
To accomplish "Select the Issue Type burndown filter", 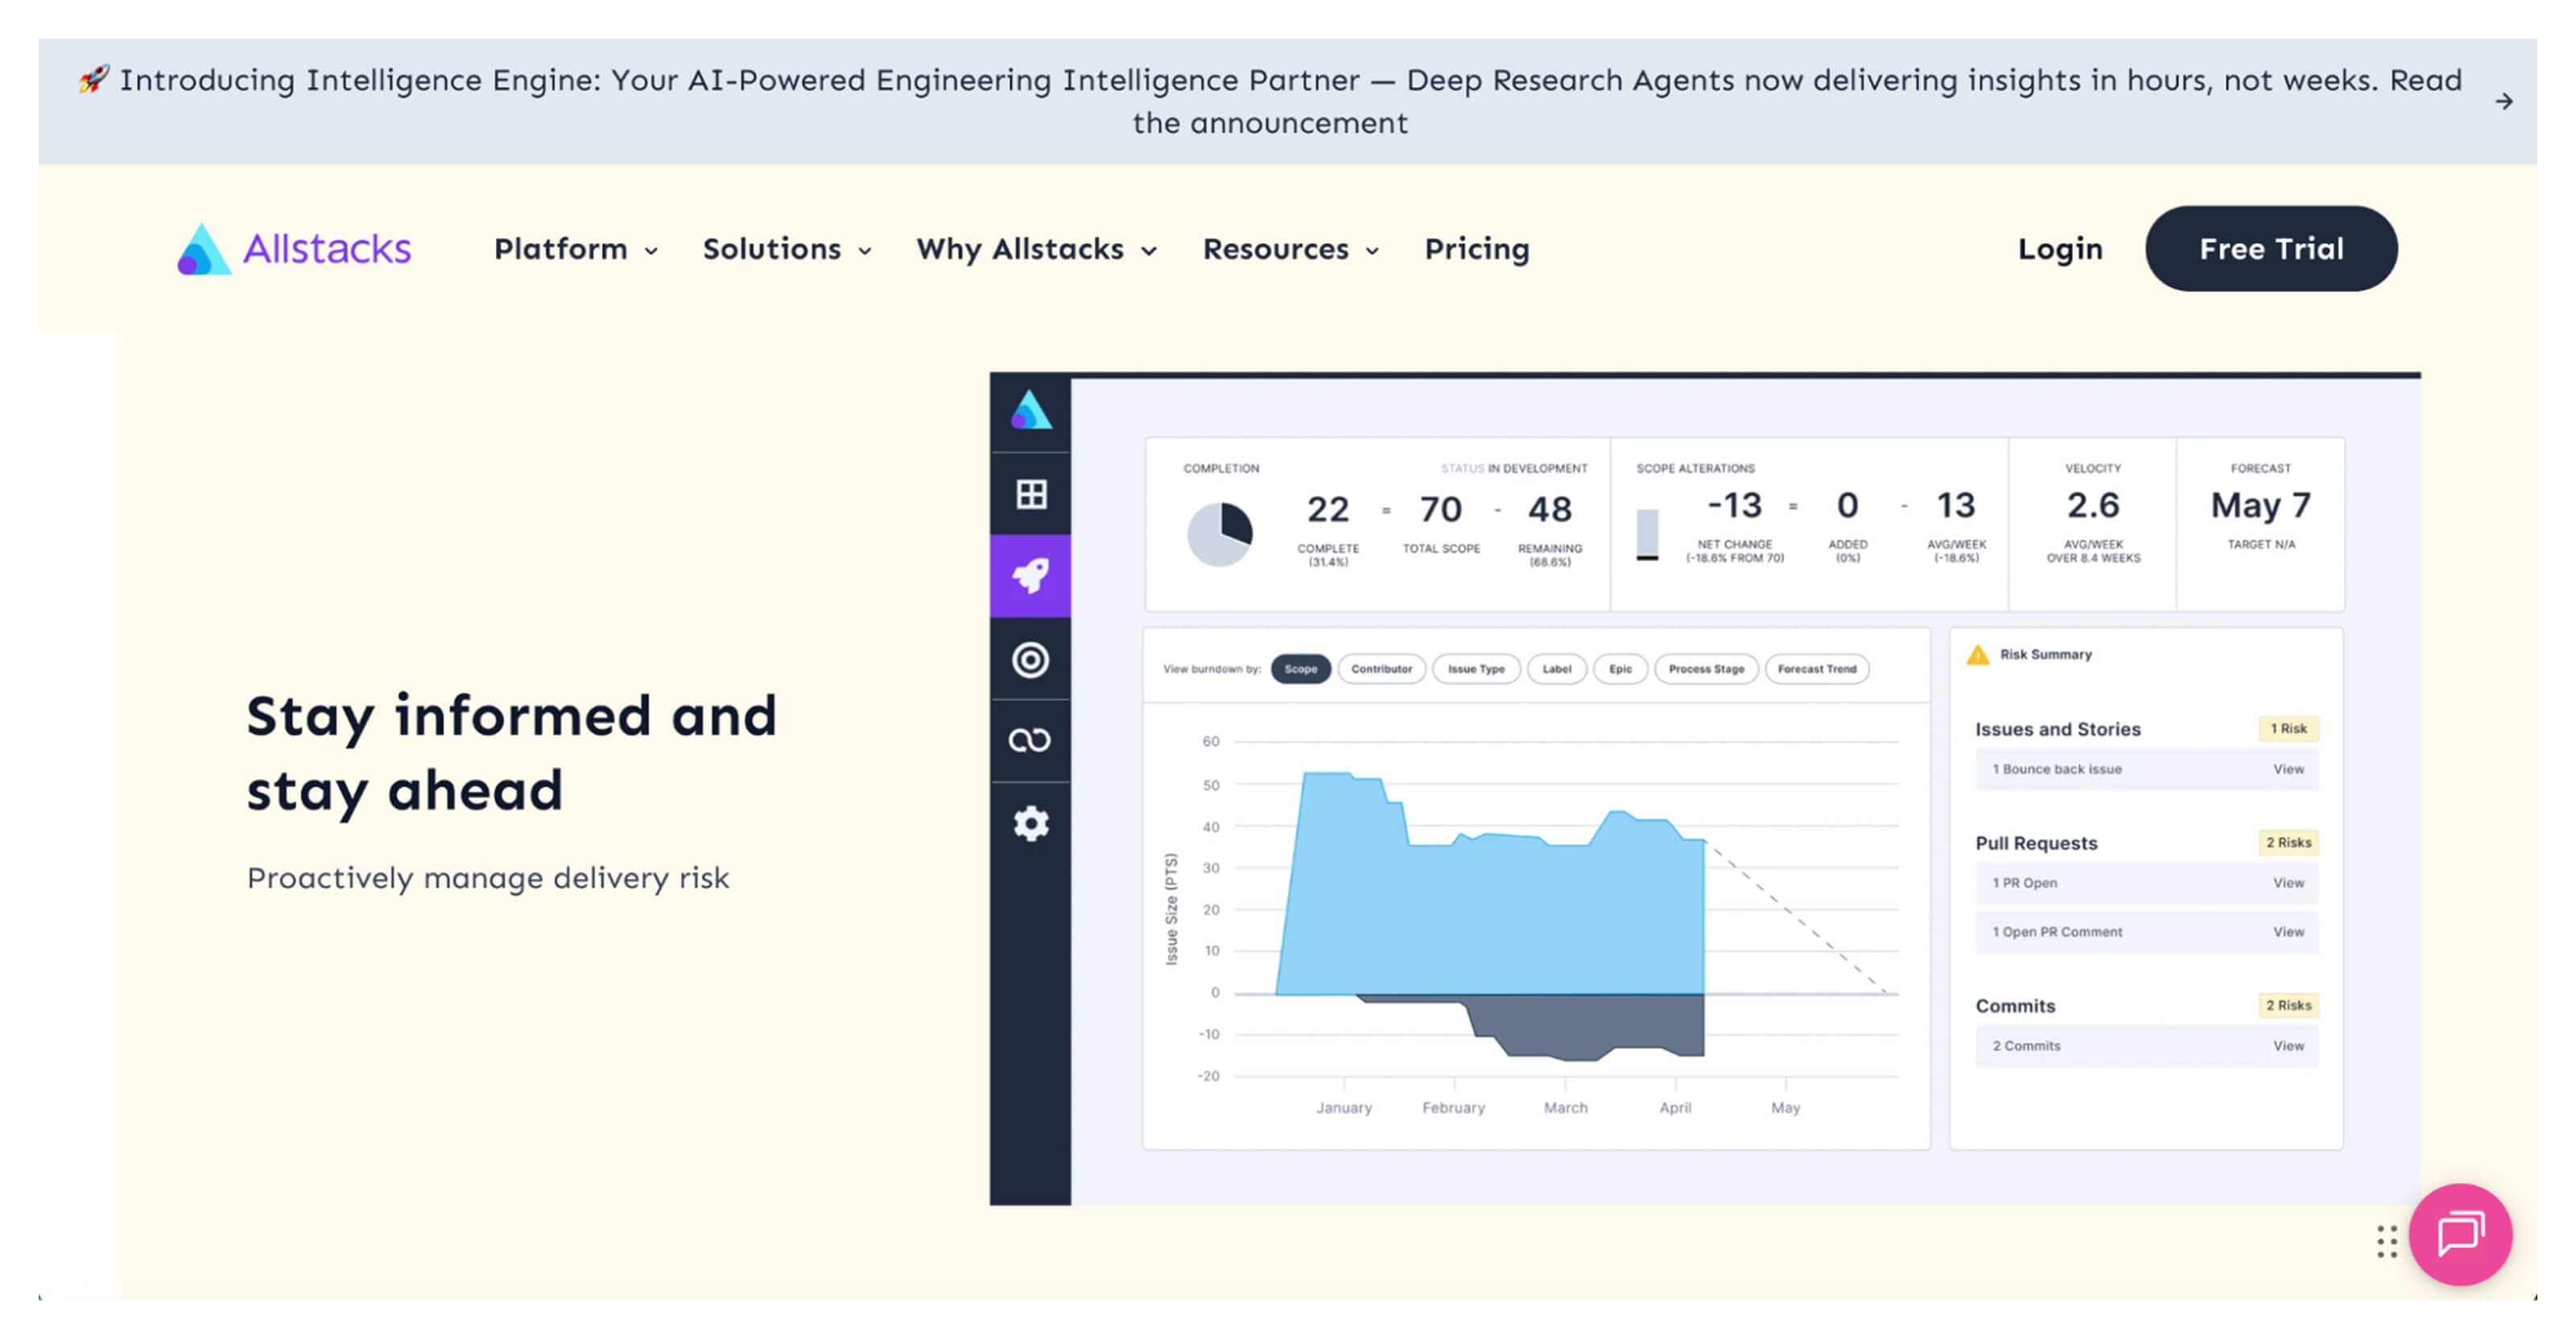I will click(x=1475, y=669).
